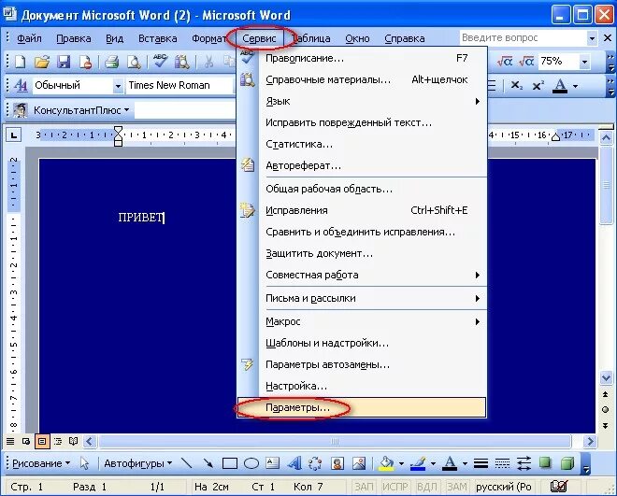The height and width of the screenshot is (496, 617).
Task: Click the КонсультантПлюс icon
Action: pyautogui.click(x=21, y=110)
